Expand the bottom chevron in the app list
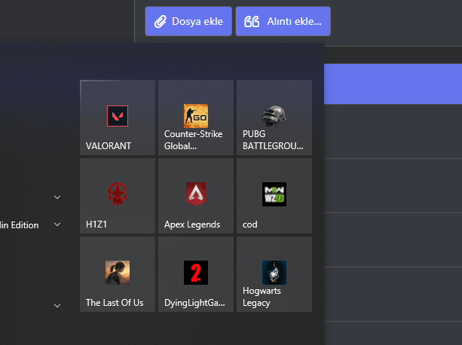 [x=57, y=306]
